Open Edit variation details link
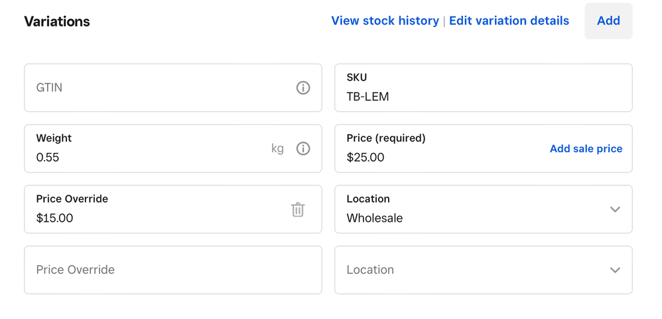 509,21
